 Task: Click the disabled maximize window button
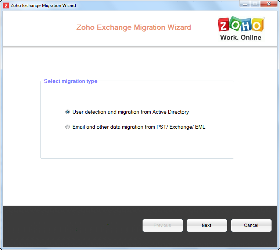tap(255, 4)
